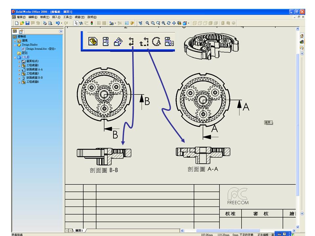Viewport: 315px width, 236px height.
Task: Click the 剖面圖 B-B section label
Action: pyautogui.click(x=104, y=170)
